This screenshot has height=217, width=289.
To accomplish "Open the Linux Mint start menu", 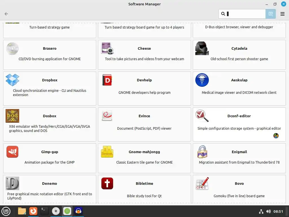I will pos(6,211).
